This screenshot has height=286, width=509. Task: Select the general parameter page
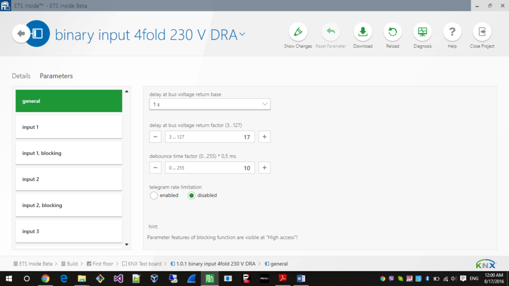point(69,101)
